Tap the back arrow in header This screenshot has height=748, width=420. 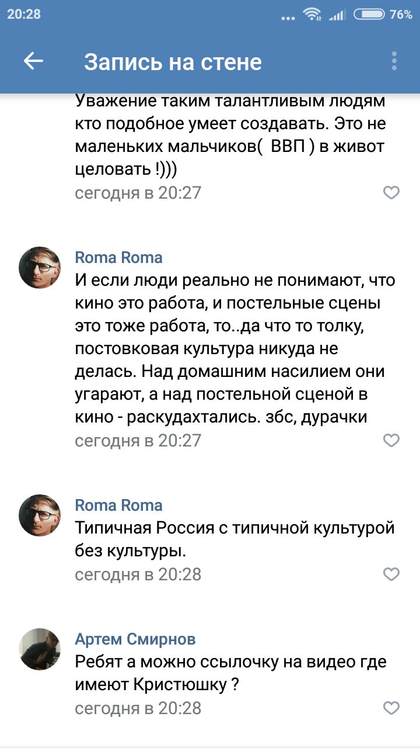pyautogui.click(x=33, y=61)
